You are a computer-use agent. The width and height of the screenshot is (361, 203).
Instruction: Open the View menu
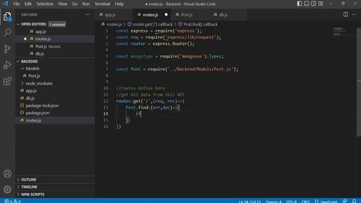click(x=63, y=4)
